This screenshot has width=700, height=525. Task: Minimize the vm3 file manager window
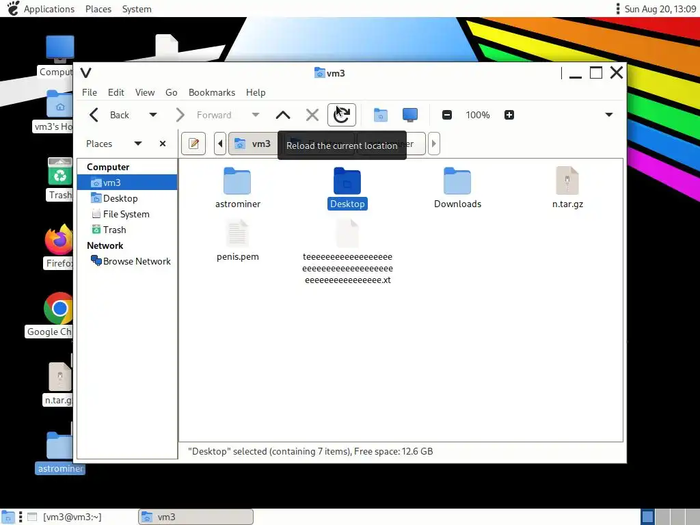576,72
